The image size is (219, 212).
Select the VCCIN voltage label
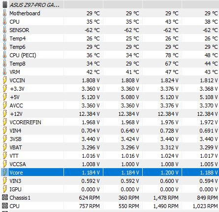point(17,80)
